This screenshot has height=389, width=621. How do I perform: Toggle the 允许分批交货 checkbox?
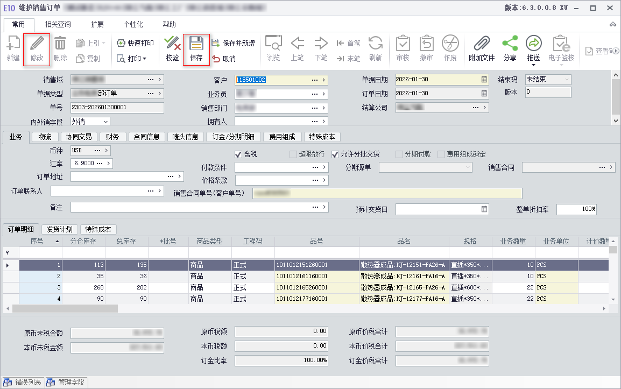click(335, 154)
